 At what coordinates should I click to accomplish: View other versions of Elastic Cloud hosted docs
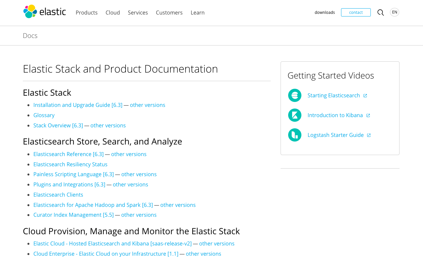click(217, 243)
